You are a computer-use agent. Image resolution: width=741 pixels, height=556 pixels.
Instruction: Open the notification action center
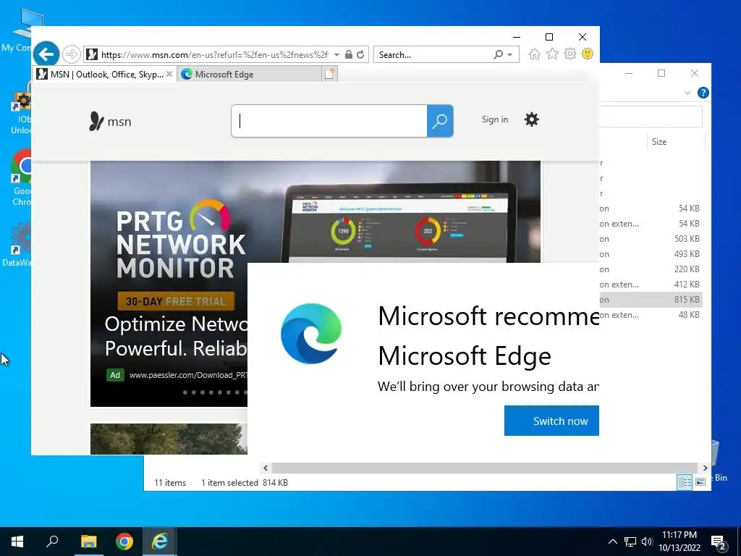pos(719,543)
